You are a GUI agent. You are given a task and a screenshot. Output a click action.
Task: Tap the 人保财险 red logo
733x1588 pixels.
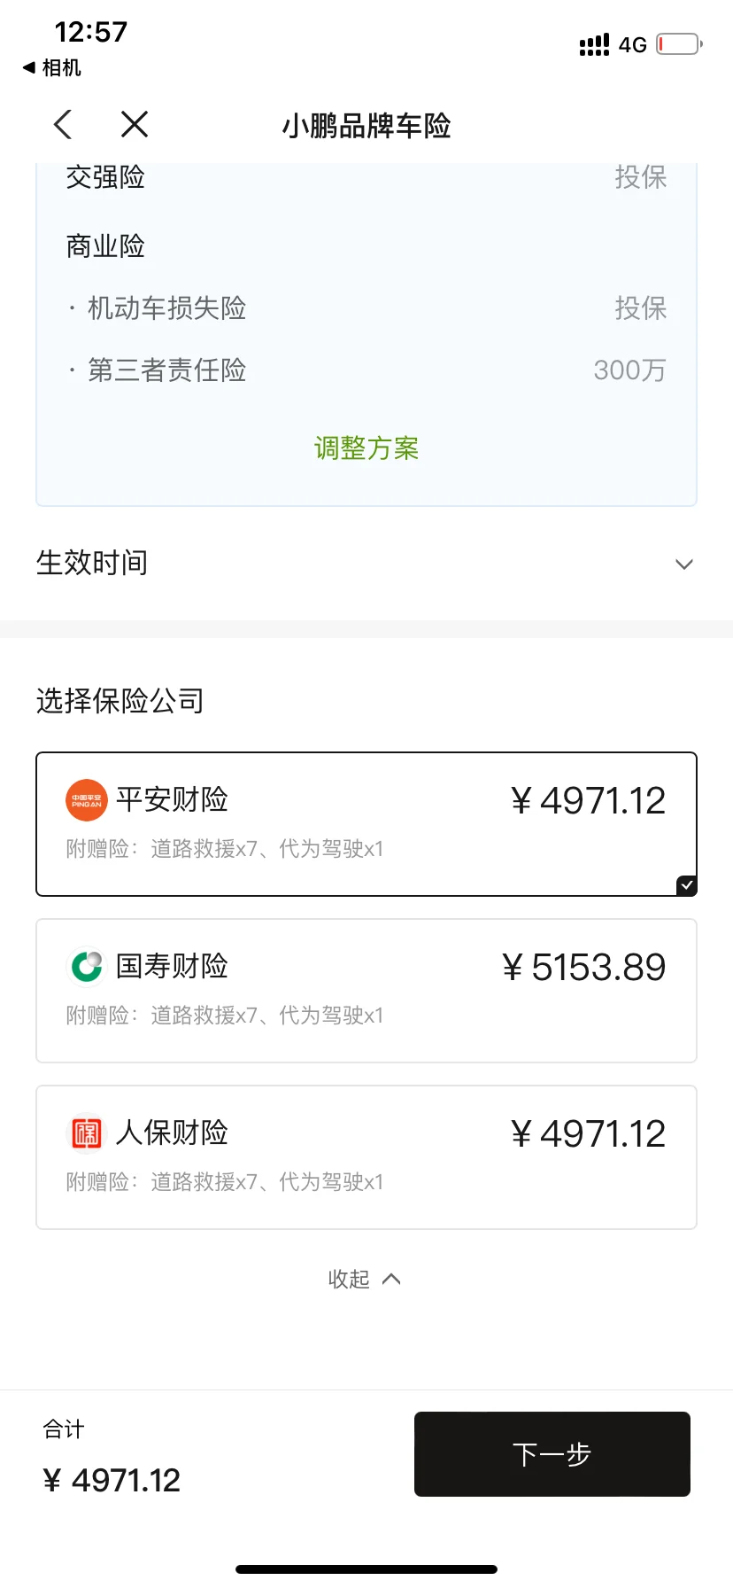pyautogui.click(x=87, y=1133)
